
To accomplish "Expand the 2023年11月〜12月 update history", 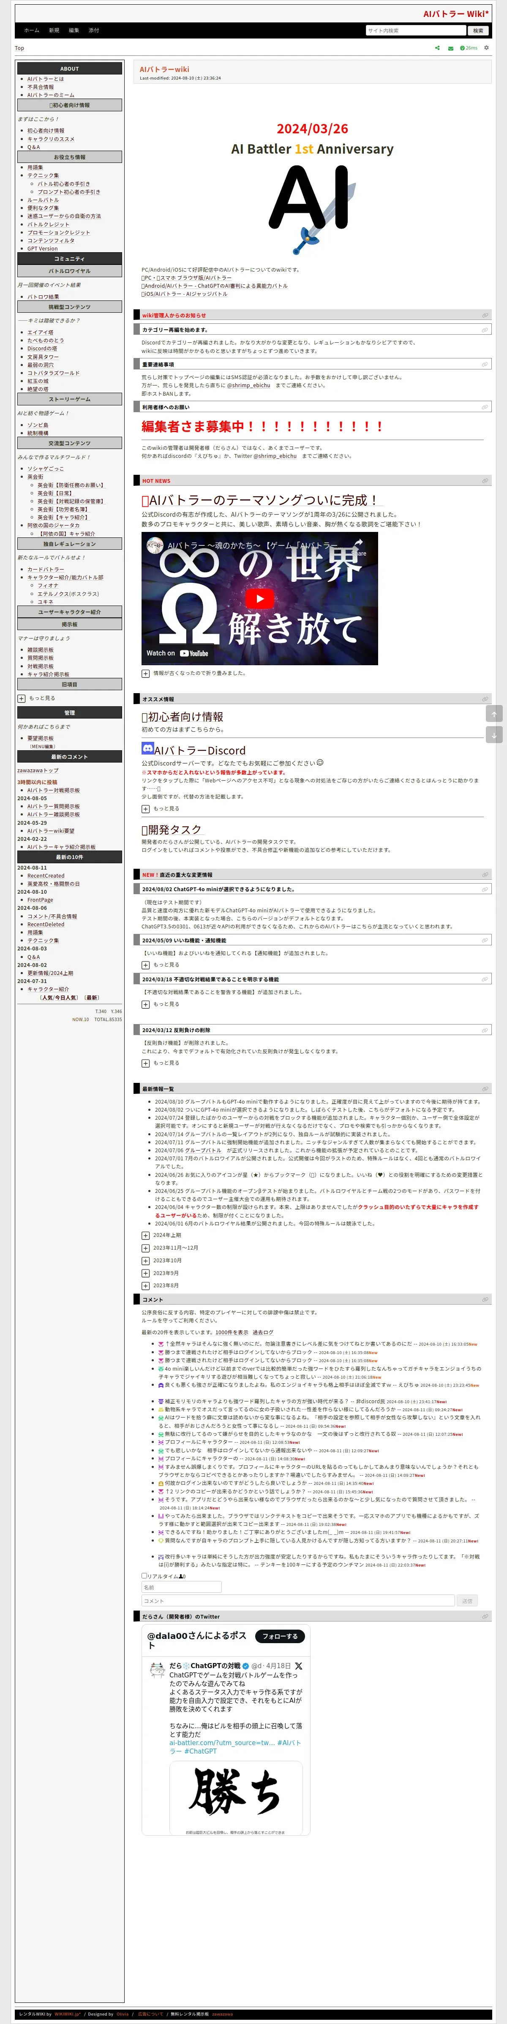I will (145, 1248).
